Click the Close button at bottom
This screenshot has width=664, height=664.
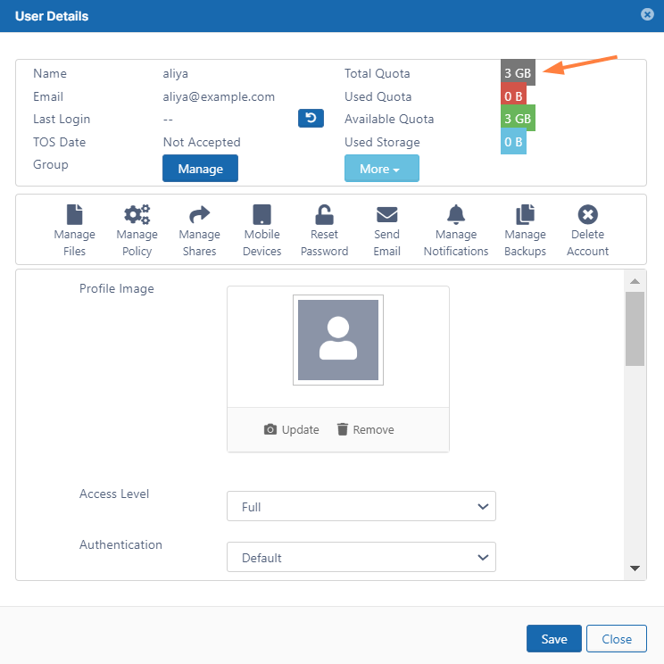pos(617,639)
